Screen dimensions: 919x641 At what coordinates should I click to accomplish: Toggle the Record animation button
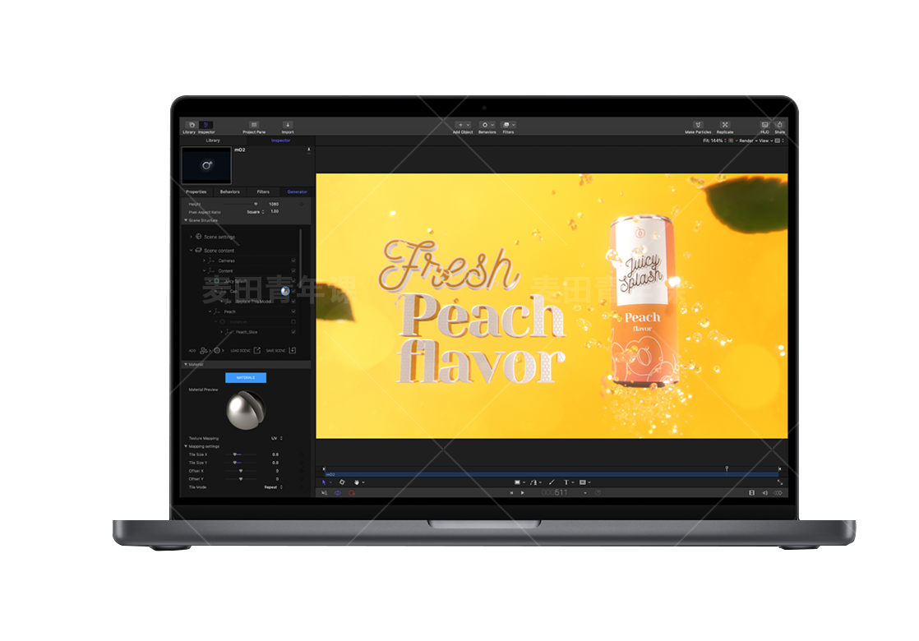point(352,493)
